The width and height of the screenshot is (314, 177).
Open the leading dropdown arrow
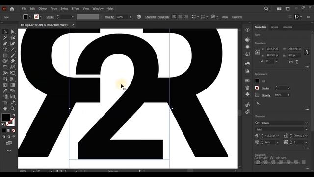pyautogui.click(x=306, y=136)
